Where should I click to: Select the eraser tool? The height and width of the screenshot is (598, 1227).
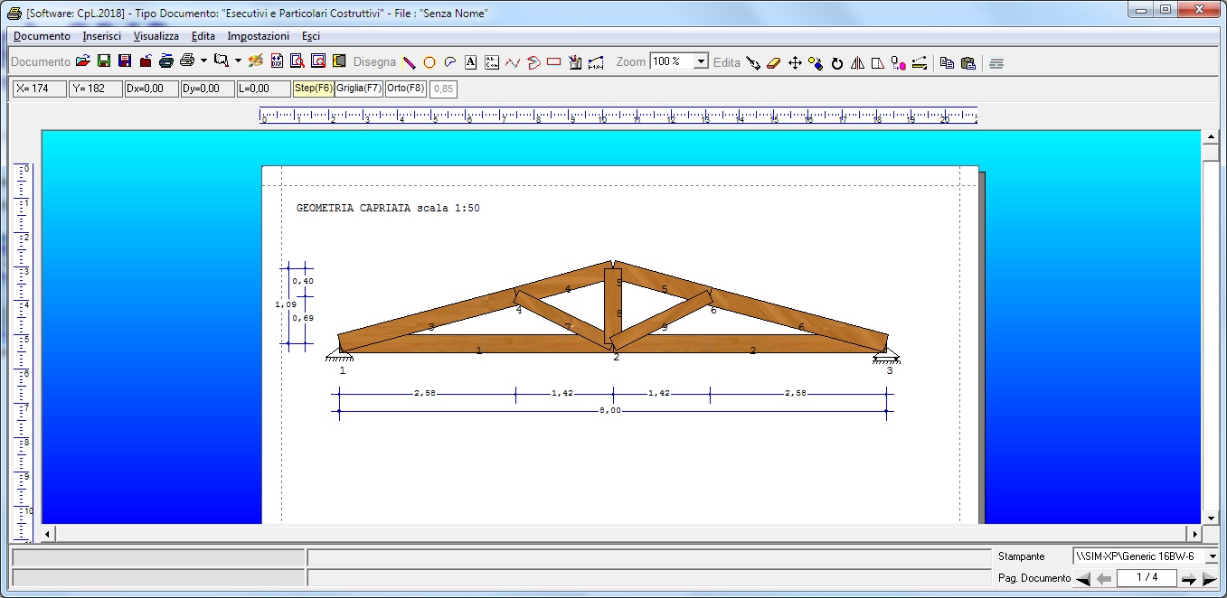774,63
